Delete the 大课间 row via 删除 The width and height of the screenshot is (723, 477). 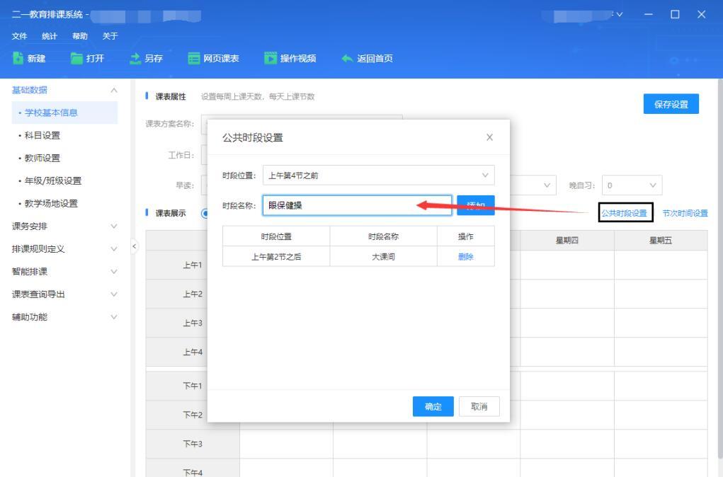pyautogui.click(x=466, y=257)
